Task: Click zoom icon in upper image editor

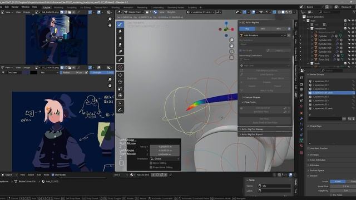Action: pos(110,19)
